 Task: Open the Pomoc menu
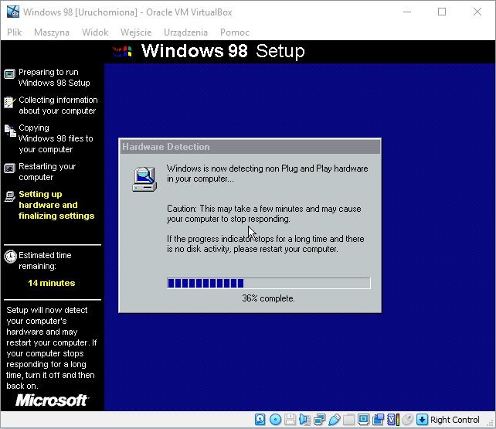point(234,32)
